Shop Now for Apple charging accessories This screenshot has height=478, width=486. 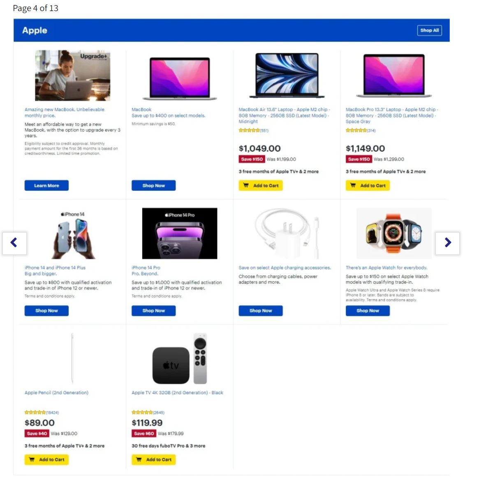[260, 310]
